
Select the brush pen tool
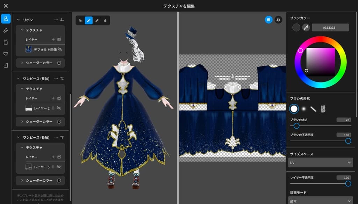(x=88, y=21)
